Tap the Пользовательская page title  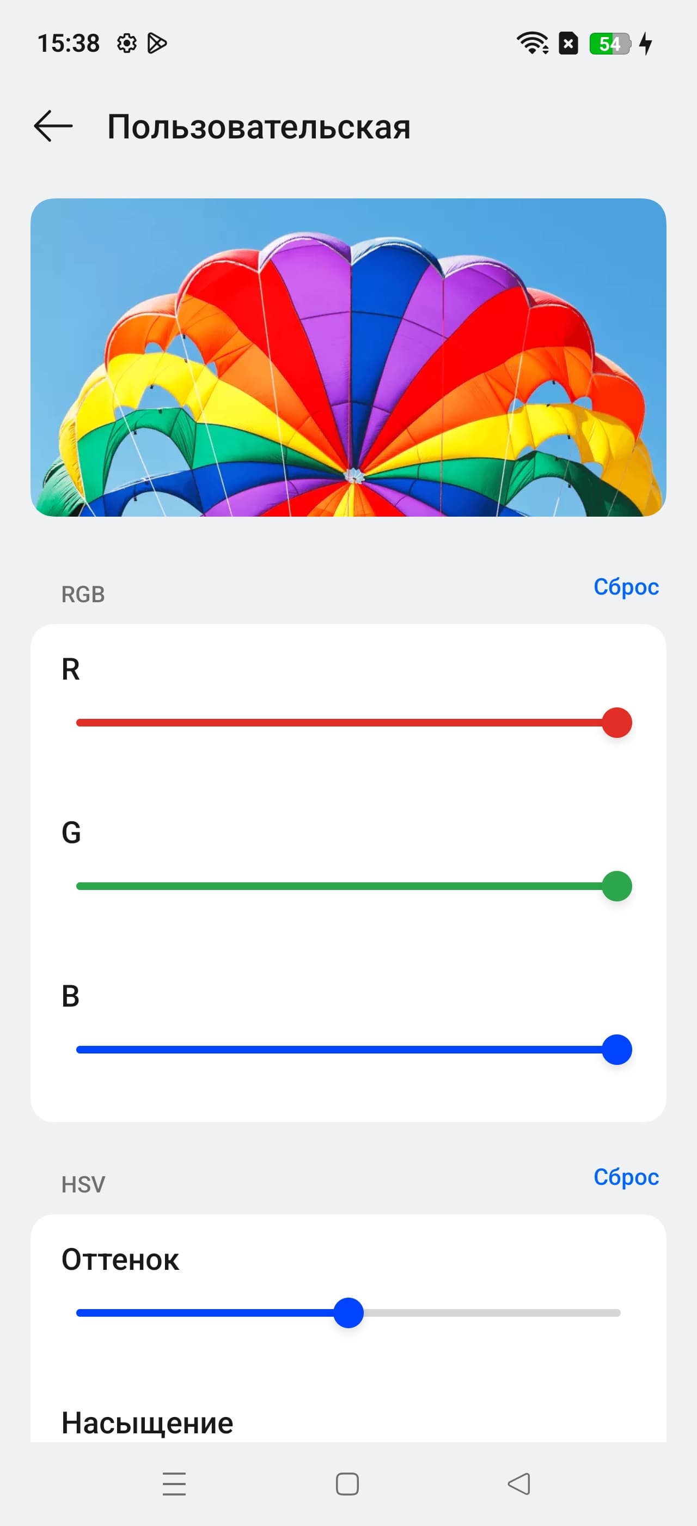click(x=259, y=127)
